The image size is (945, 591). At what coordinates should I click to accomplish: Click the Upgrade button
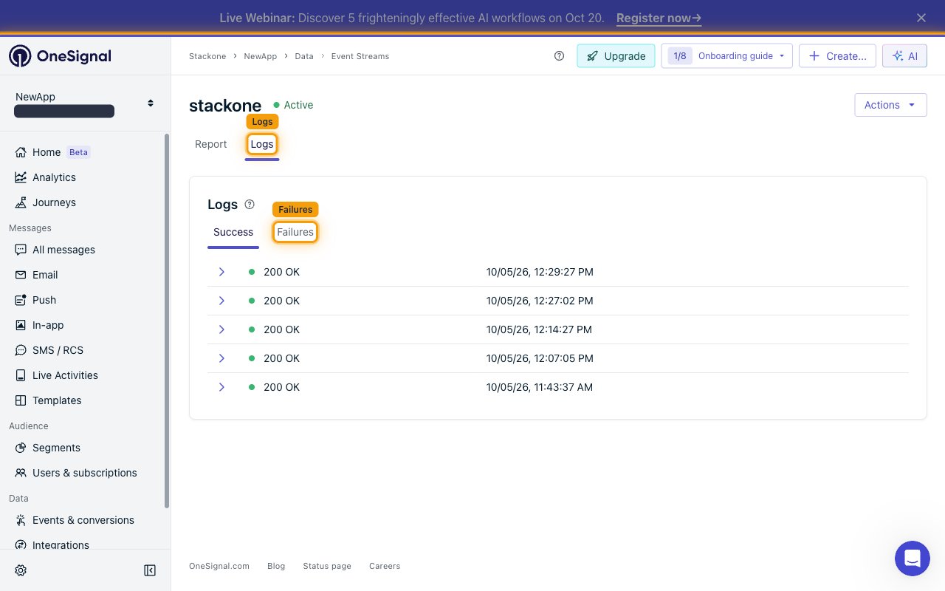click(616, 56)
